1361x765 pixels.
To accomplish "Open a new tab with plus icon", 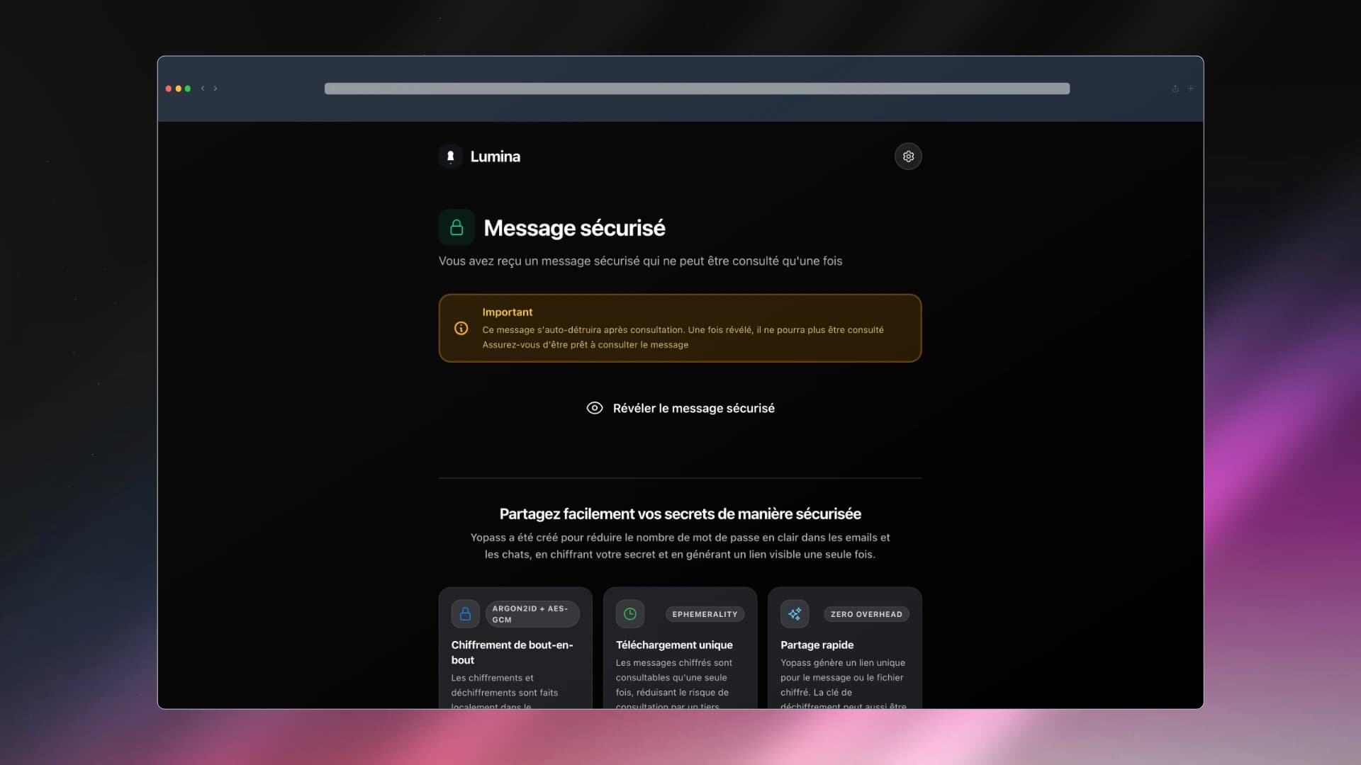I will tap(1191, 89).
